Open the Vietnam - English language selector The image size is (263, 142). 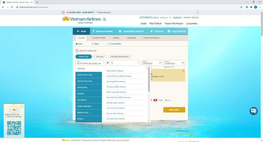point(191,18)
